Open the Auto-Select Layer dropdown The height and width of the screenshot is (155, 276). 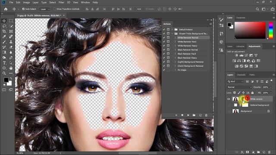[45, 9]
